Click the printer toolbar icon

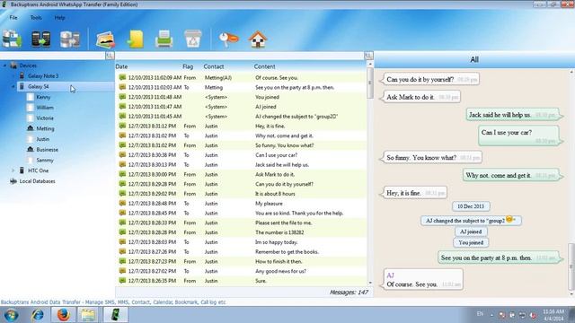[164, 39]
